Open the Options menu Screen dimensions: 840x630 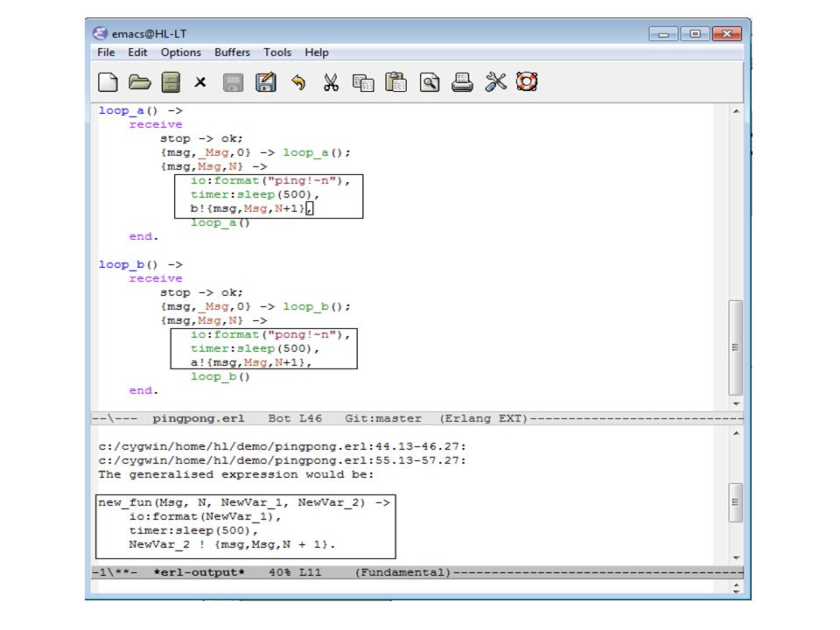tap(181, 52)
